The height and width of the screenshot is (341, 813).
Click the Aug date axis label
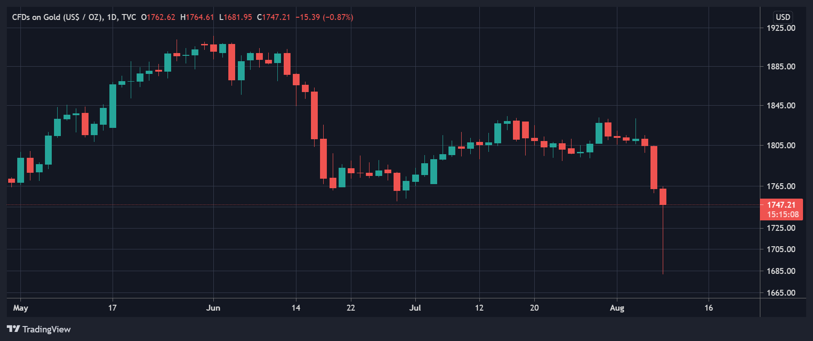coord(617,308)
